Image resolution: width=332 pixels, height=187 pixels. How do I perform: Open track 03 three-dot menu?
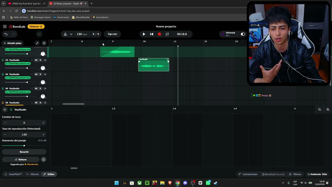[x=32, y=60]
